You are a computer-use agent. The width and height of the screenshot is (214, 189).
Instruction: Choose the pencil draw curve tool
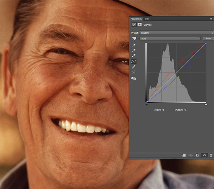click(x=133, y=67)
